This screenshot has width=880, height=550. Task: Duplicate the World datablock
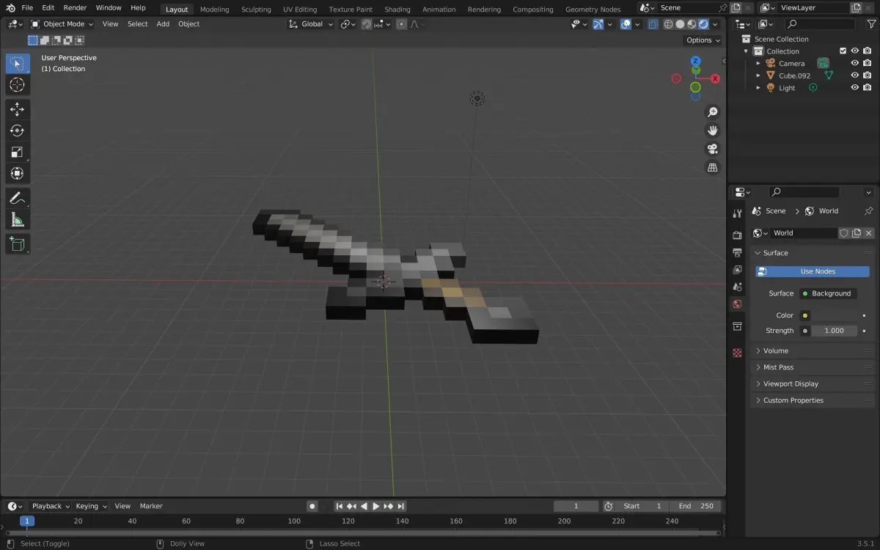point(856,233)
